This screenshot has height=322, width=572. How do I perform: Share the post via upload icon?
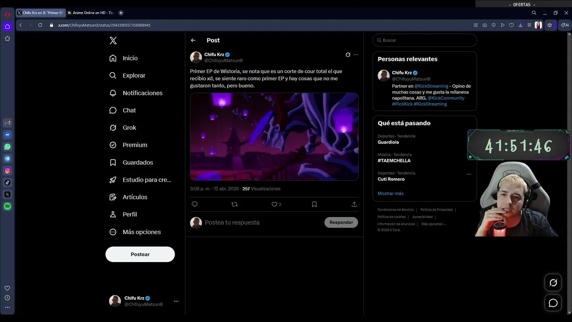pyautogui.click(x=354, y=204)
